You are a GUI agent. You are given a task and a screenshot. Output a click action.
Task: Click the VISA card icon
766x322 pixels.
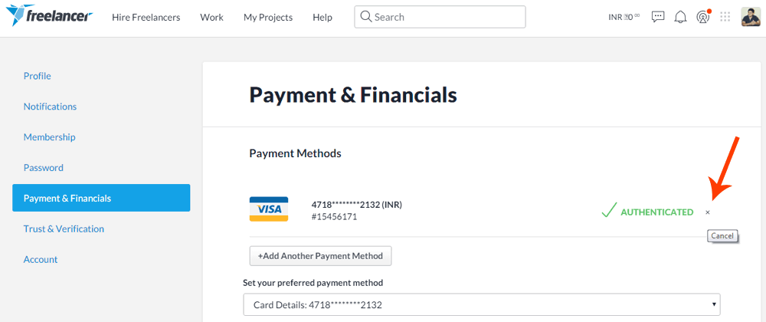[x=269, y=209]
